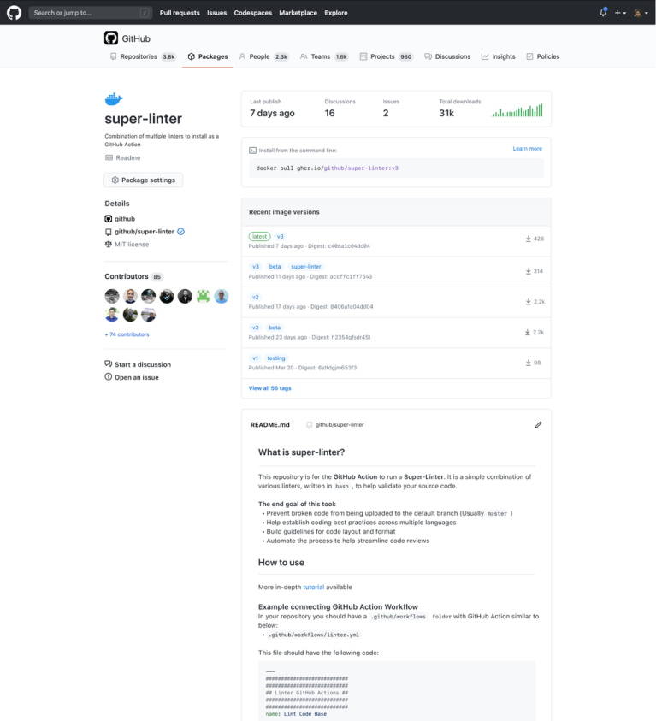This screenshot has height=721, width=656.
Task: Click a contributor avatar thumbnail
Action: 111,296
